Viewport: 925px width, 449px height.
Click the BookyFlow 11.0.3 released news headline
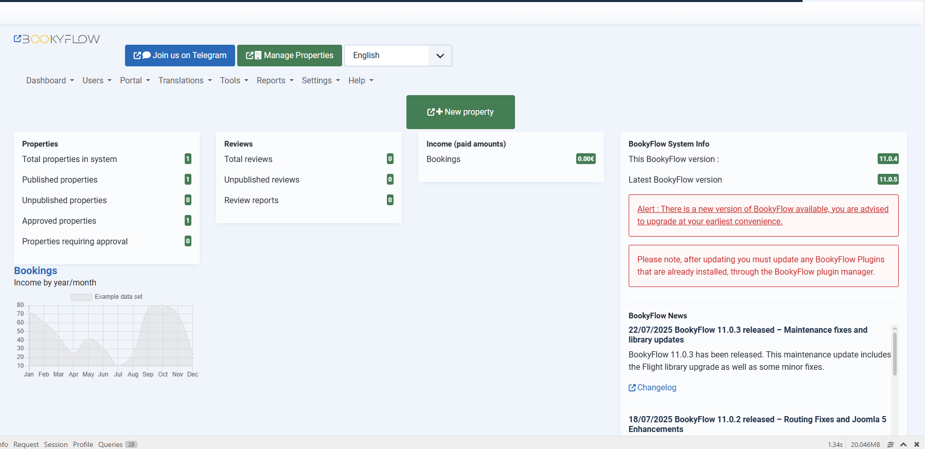(748, 335)
